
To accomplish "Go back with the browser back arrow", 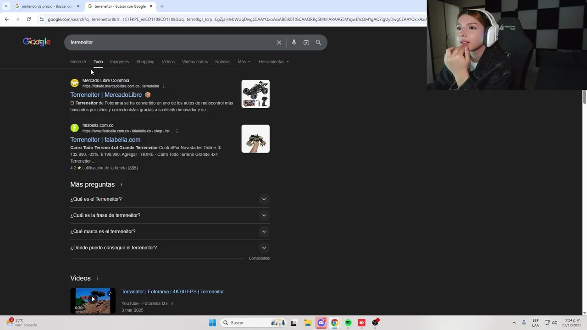I will click(6, 19).
